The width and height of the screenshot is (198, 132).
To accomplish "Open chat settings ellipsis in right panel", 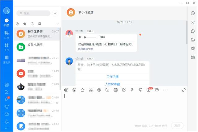I will pos(193,13).
